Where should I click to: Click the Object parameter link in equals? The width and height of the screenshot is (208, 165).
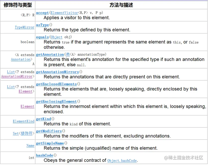(x=56, y=37)
